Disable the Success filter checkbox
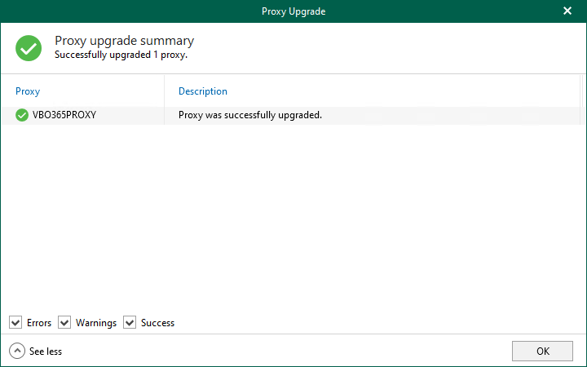The height and width of the screenshot is (367, 587). click(x=130, y=322)
